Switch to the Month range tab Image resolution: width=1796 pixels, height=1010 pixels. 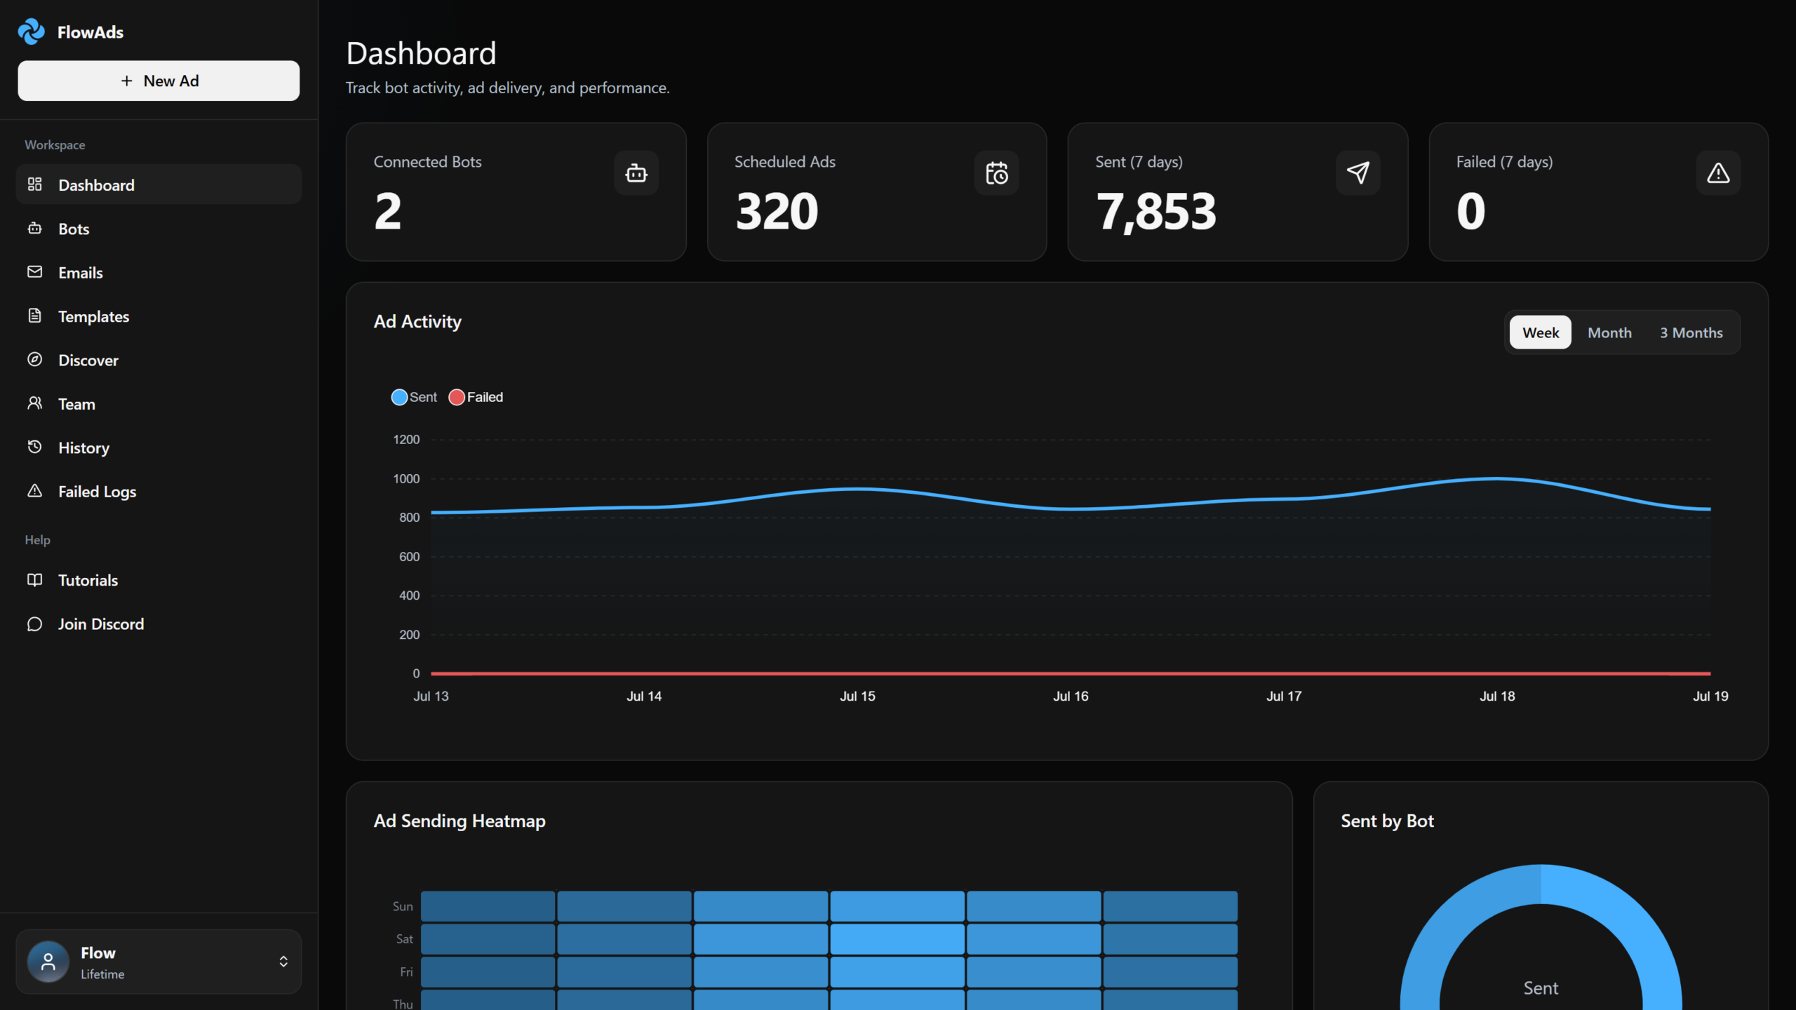(1609, 332)
